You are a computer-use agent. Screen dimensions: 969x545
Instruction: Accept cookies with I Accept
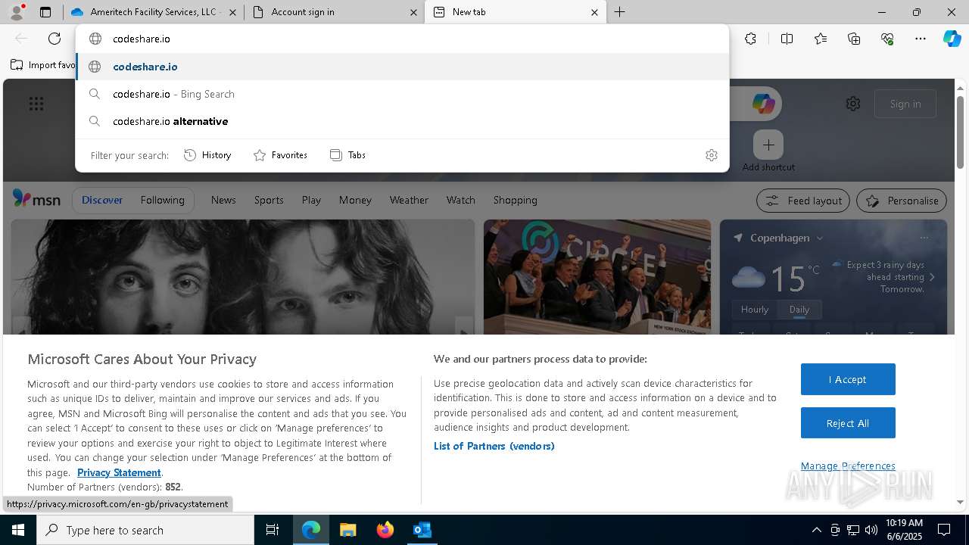(x=848, y=379)
